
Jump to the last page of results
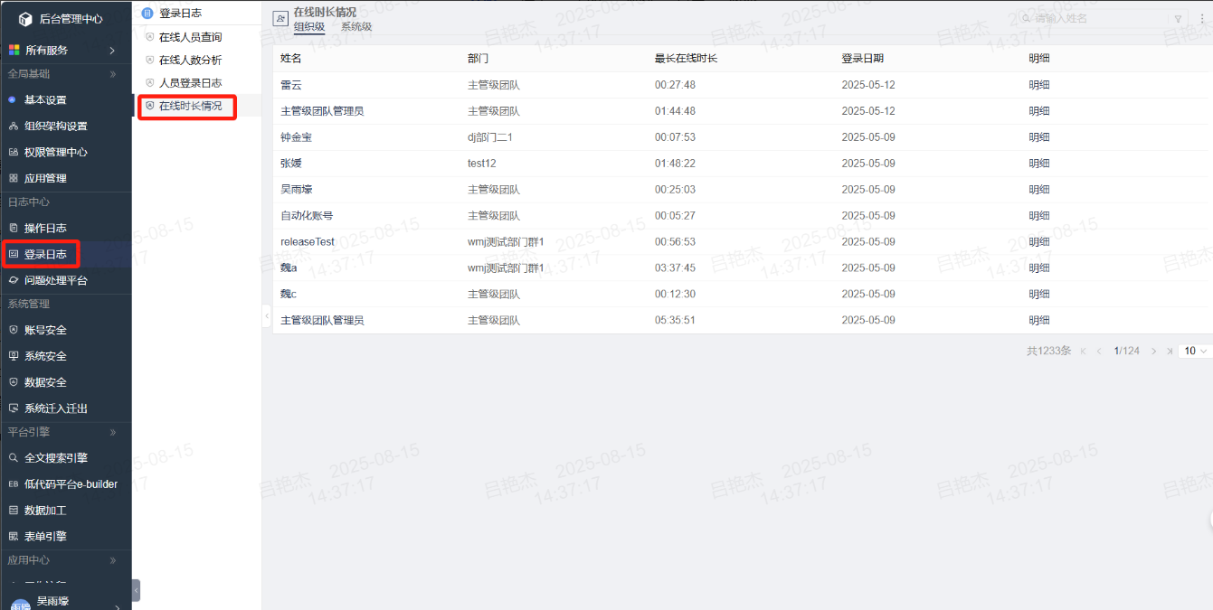tap(1170, 352)
